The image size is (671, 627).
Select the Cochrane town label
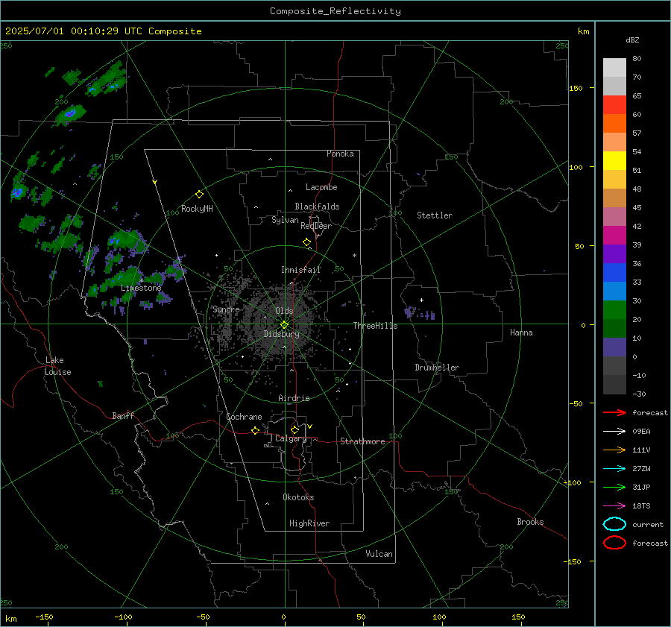tap(244, 417)
